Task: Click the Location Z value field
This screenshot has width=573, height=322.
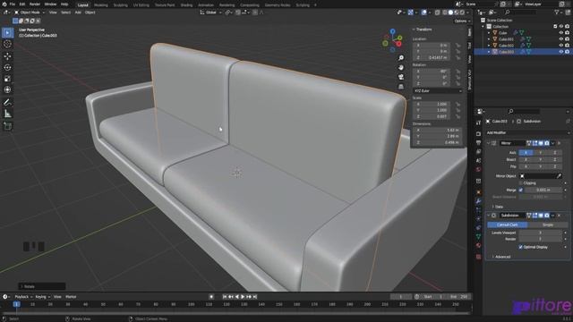Action: pos(432,57)
